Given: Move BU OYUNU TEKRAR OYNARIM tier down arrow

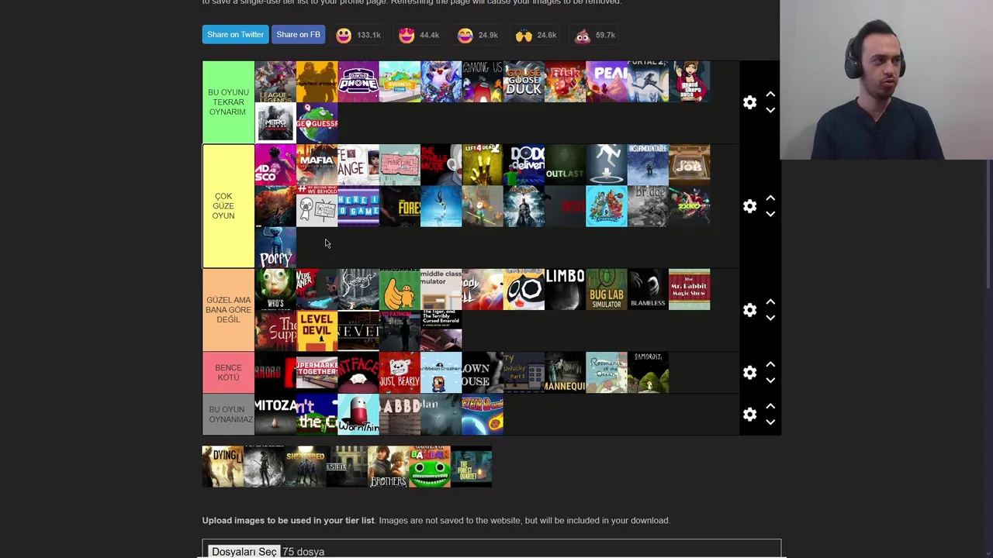Looking at the screenshot, I should point(770,111).
